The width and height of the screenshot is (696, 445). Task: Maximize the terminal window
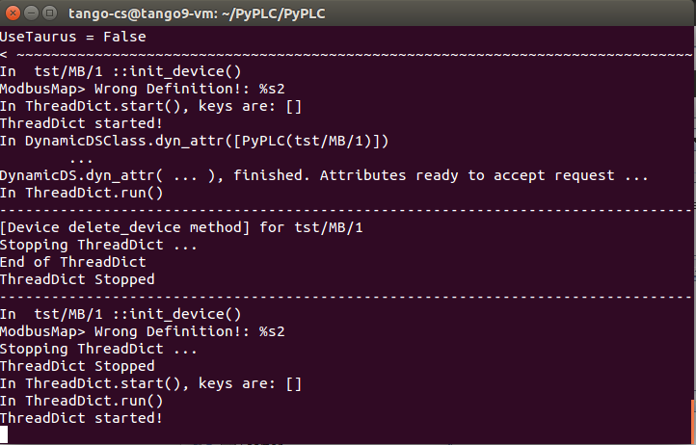pyautogui.click(x=49, y=13)
